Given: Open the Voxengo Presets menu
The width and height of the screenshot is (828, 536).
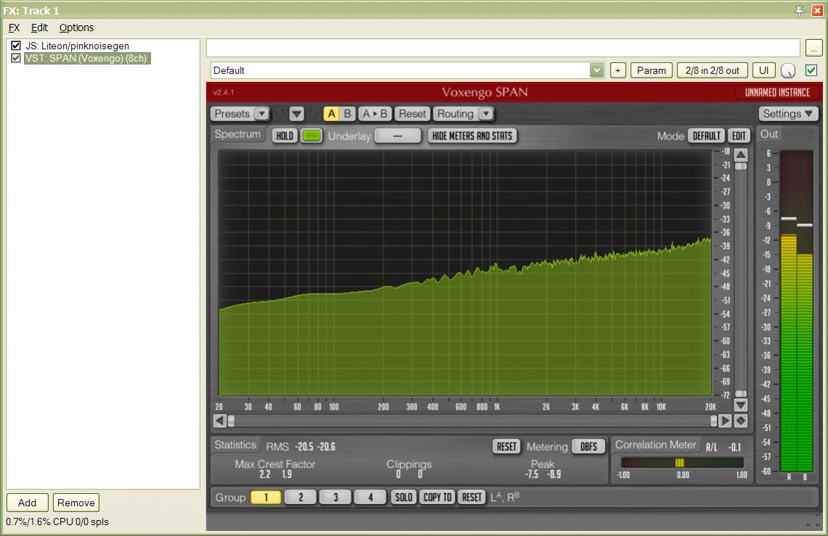Looking at the screenshot, I should [241, 113].
